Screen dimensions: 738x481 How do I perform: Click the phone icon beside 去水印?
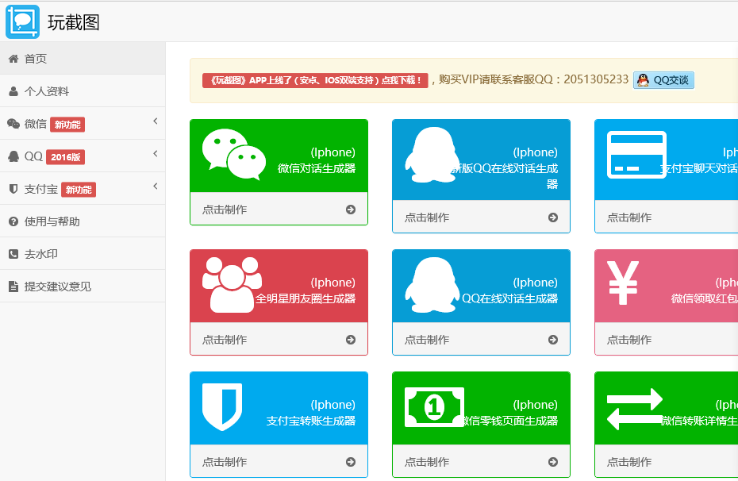(13, 254)
